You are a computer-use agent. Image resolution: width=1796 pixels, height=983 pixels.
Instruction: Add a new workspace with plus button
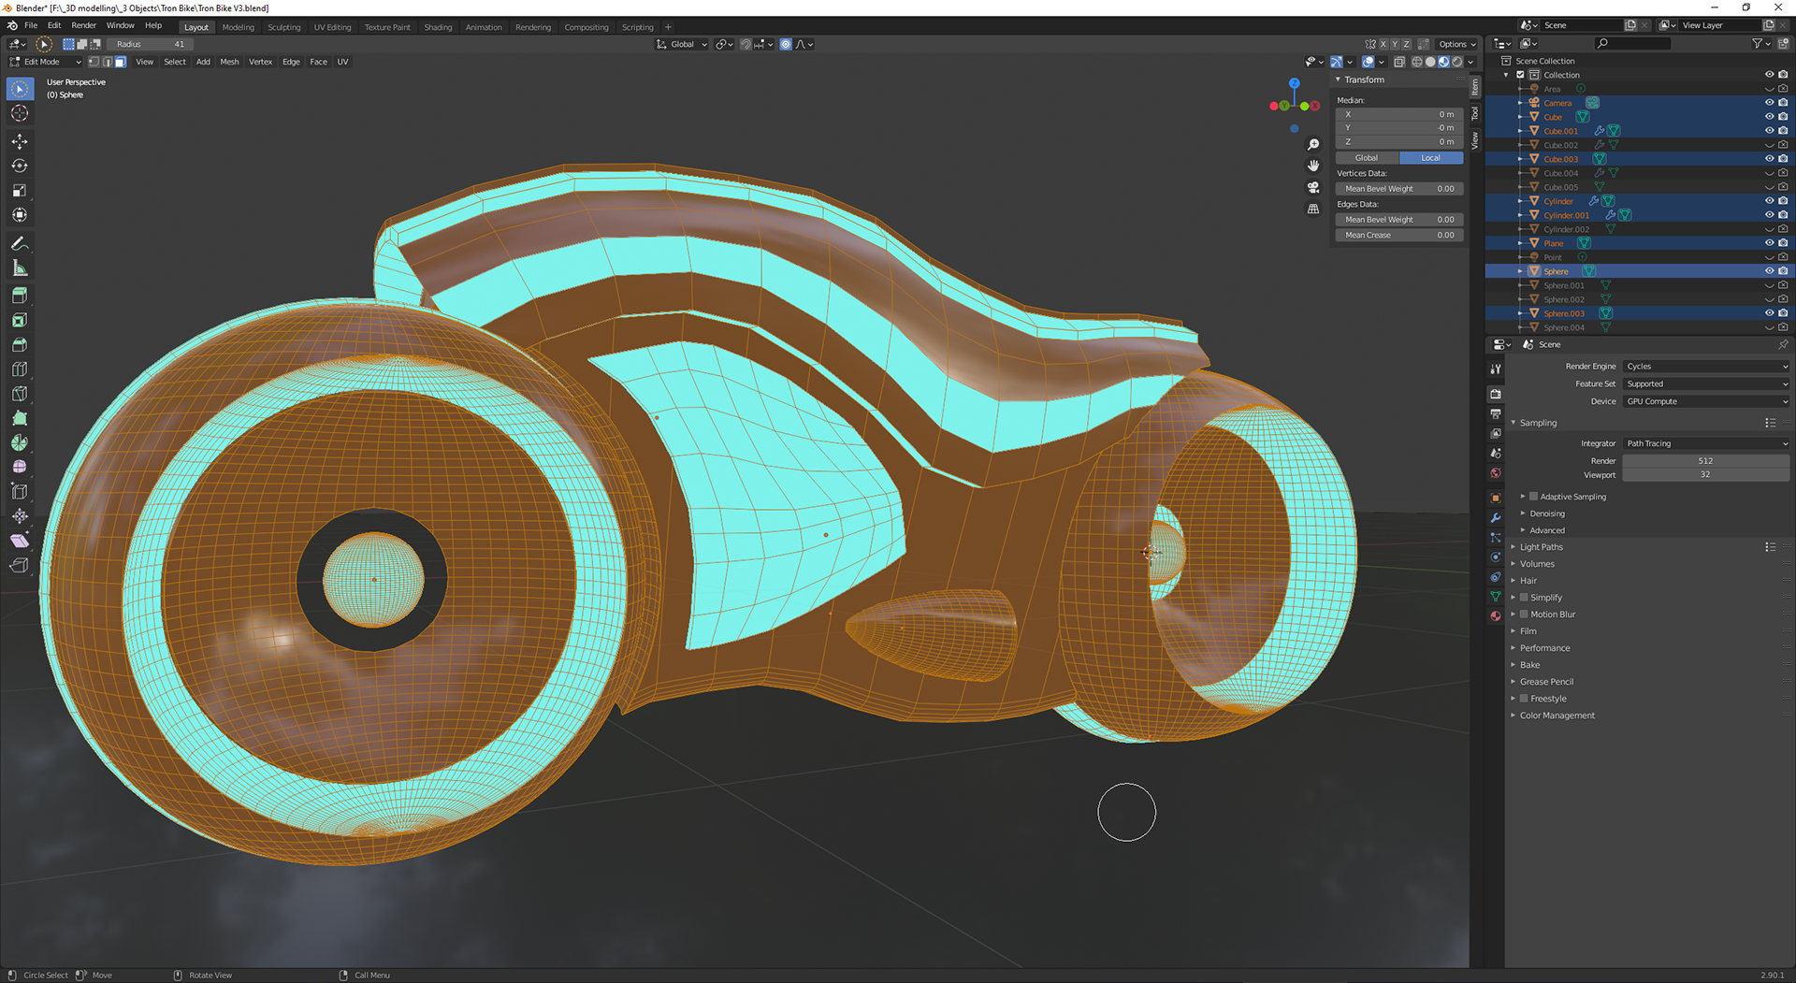pyautogui.click(x=668, y=27)
